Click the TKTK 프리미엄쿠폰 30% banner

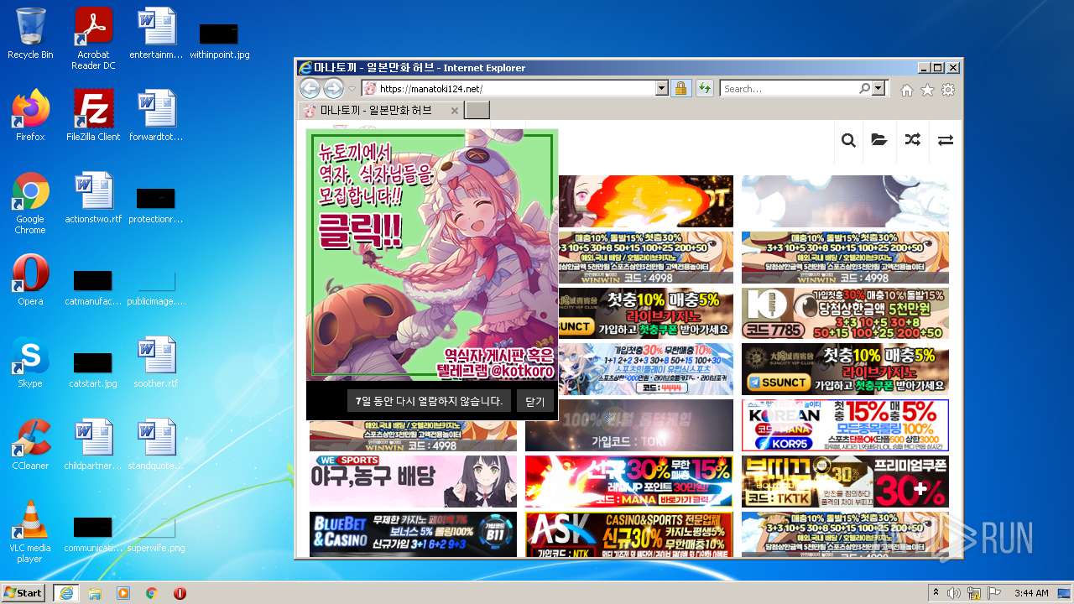coord(845,481)
